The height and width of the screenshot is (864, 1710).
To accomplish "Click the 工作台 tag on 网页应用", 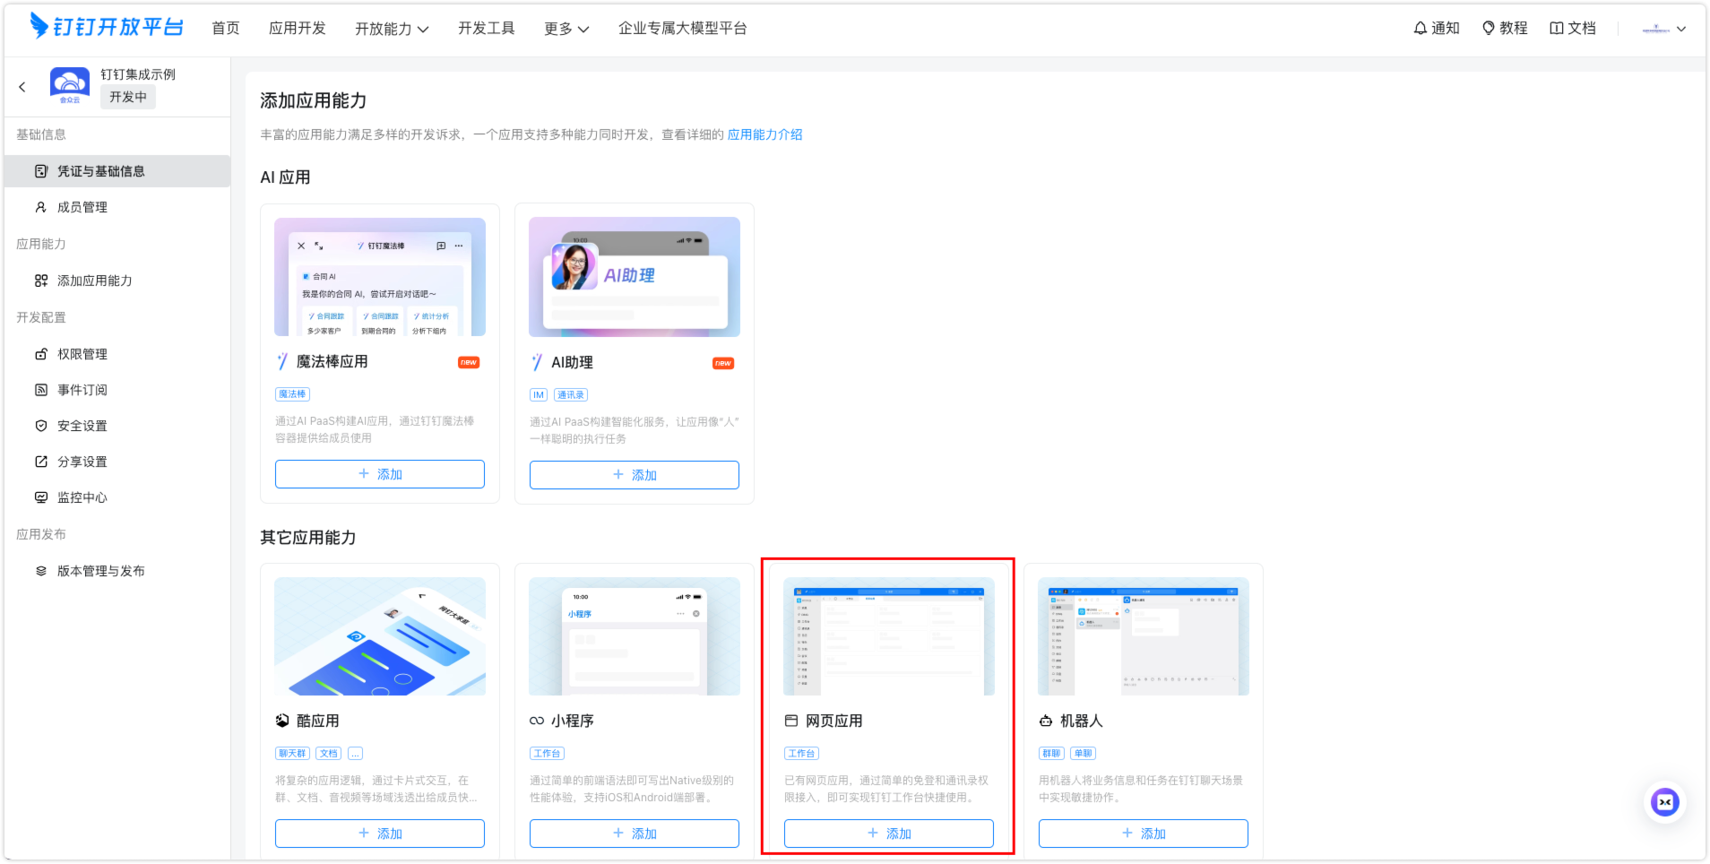I will coord(801,754).
